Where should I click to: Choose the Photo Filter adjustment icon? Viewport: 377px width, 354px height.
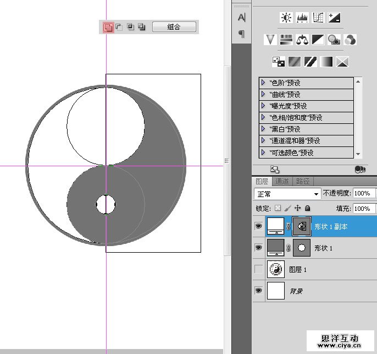tap(334, 40)
